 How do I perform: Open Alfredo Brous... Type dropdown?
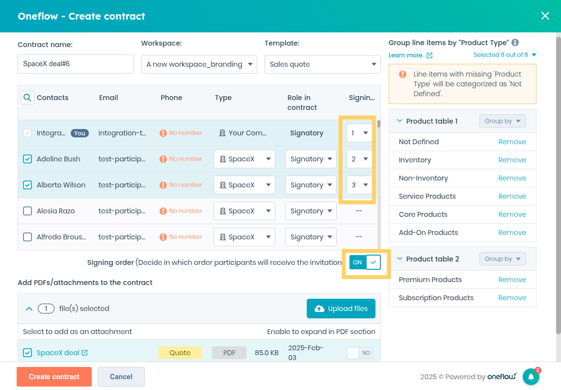click(244, 237)
